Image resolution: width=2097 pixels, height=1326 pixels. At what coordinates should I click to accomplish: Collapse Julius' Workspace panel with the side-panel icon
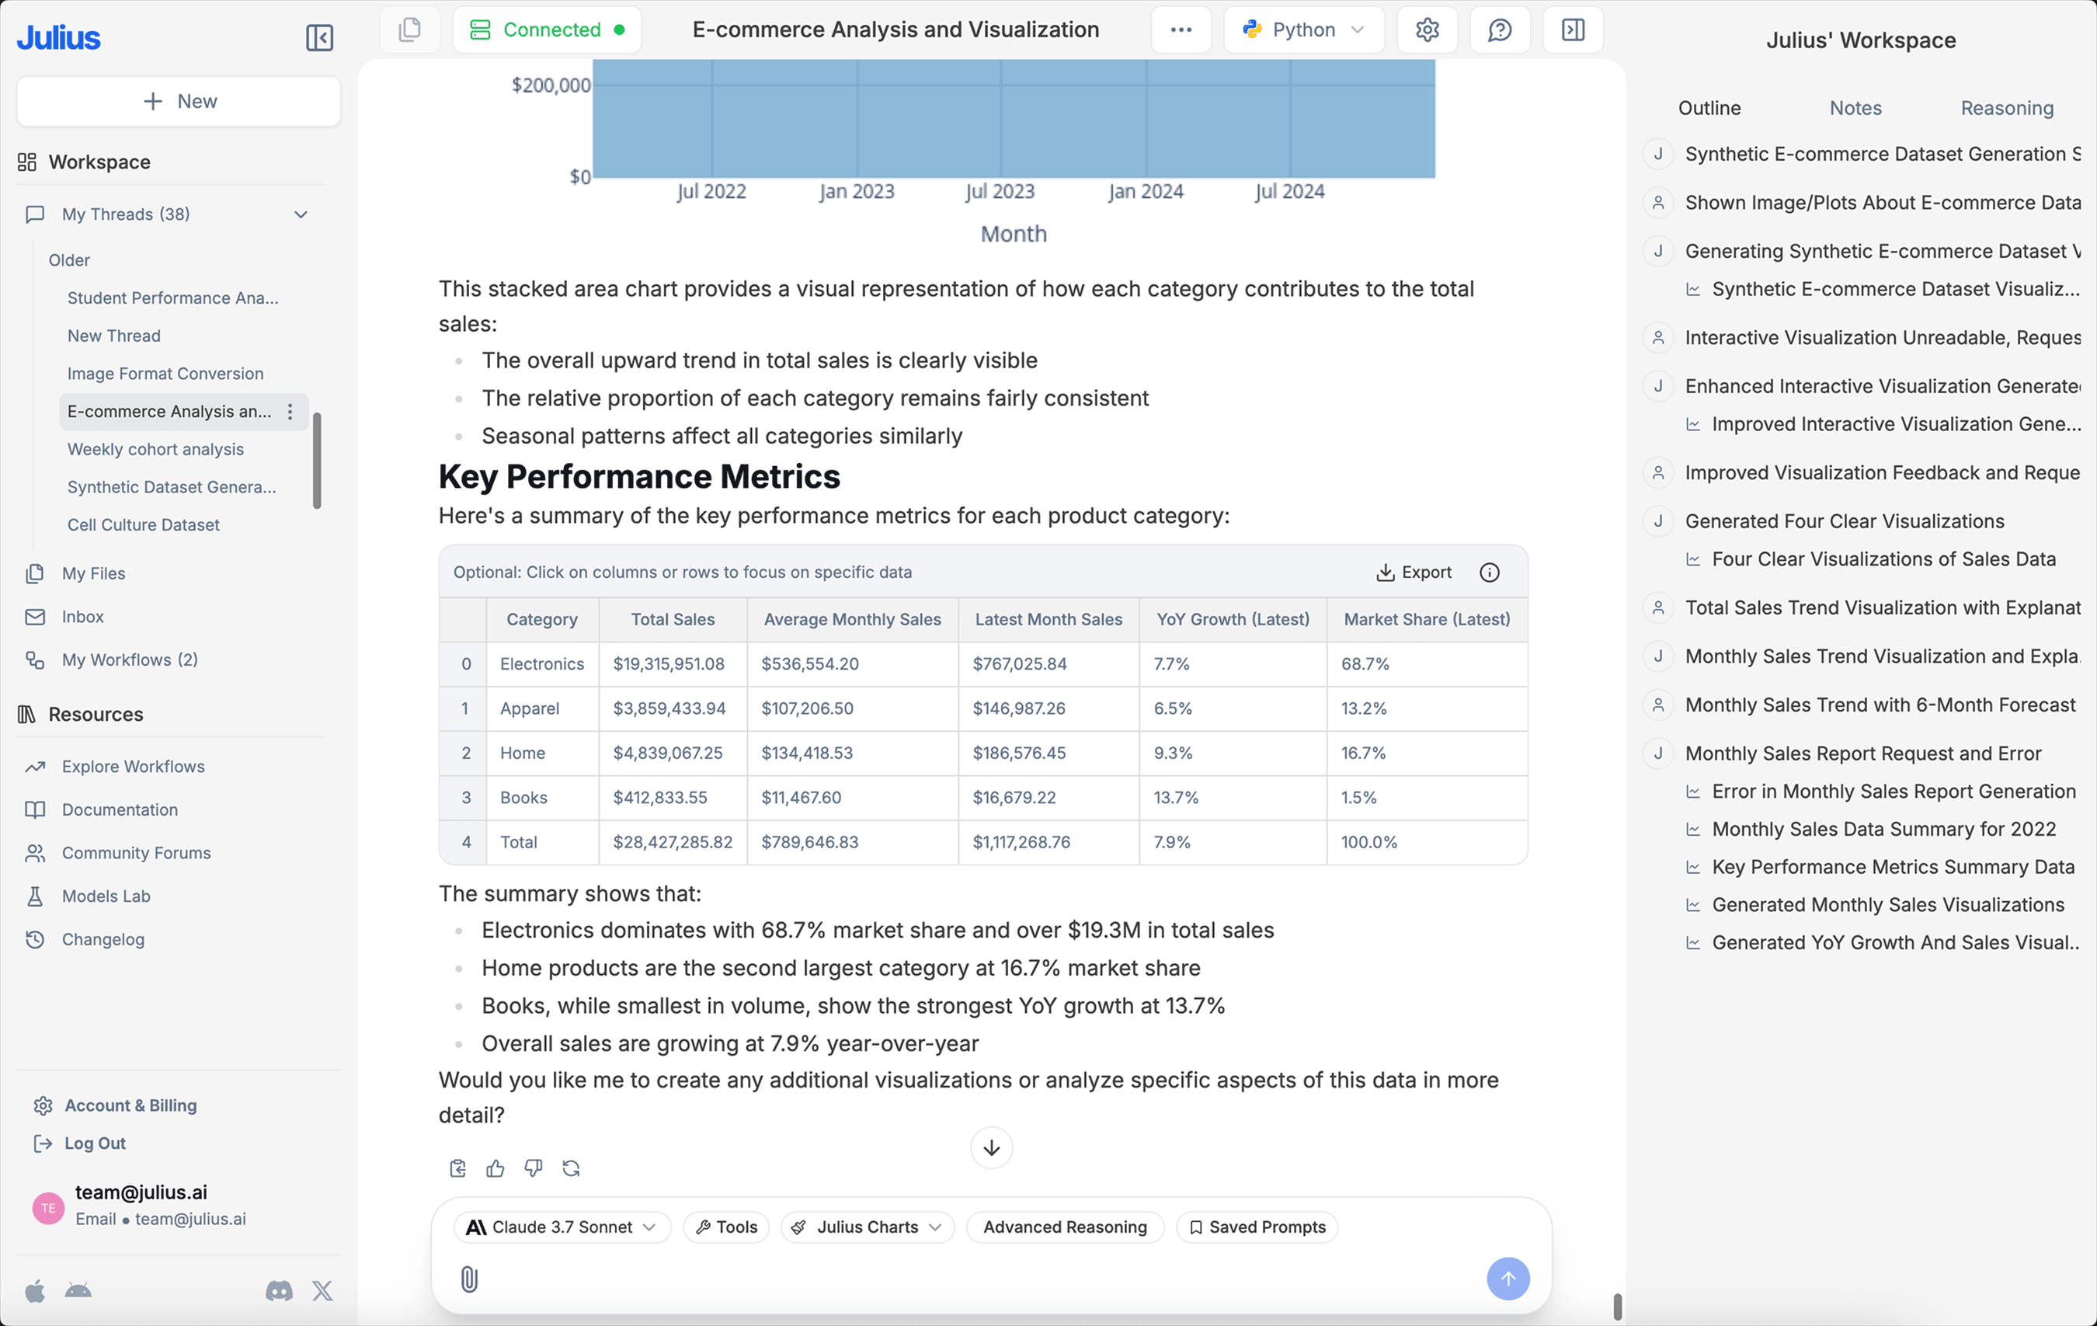(1573, 29)
